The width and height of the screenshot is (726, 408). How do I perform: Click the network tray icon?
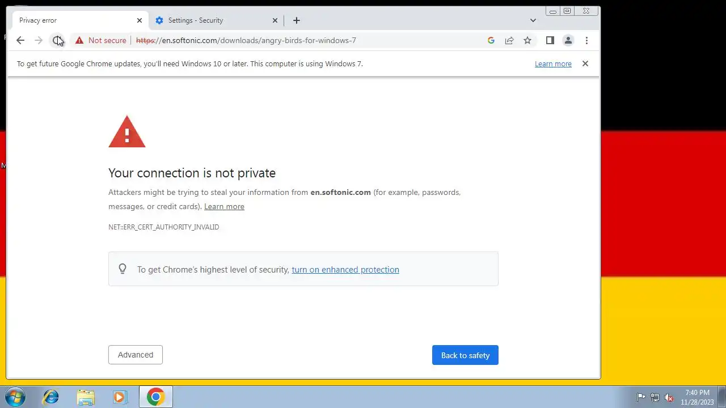pos(655,397)
